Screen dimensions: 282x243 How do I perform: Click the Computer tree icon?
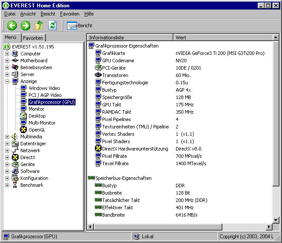coord(15,54)
